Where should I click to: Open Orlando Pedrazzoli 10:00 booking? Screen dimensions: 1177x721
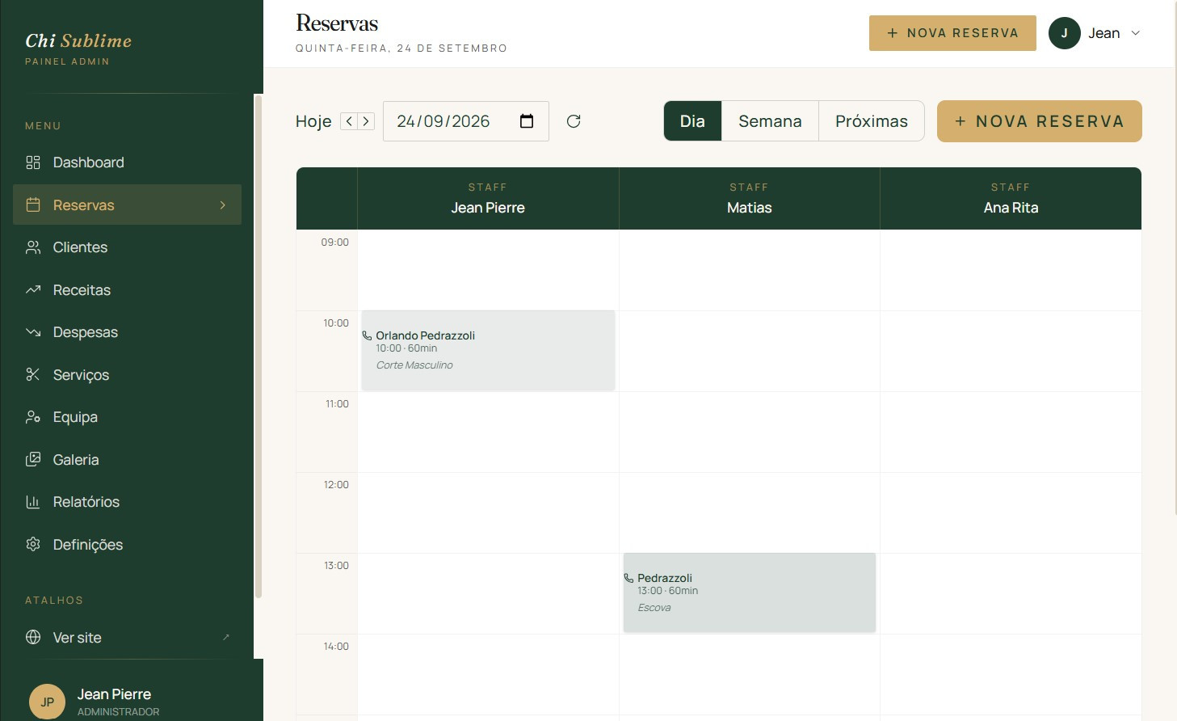click(488, 351)
